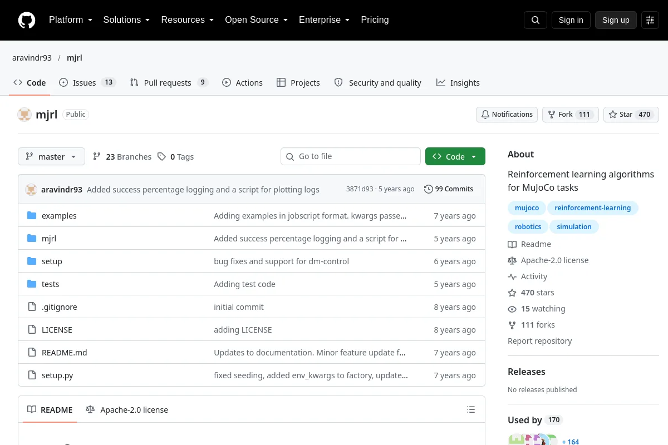Click the watching eye icon
This screenshot has height=445, width=668.
click(x=512, y=309)
